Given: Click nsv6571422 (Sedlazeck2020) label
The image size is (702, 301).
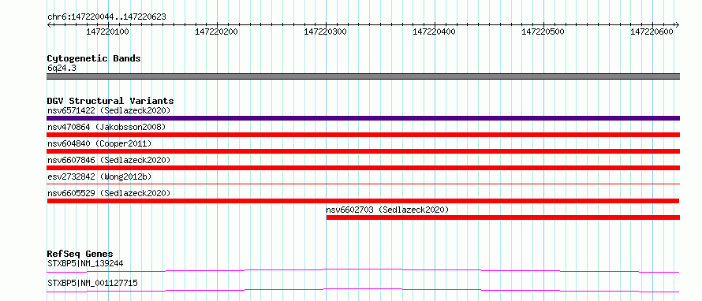Looking at the screenshot, I should click(x=109, y=110).
